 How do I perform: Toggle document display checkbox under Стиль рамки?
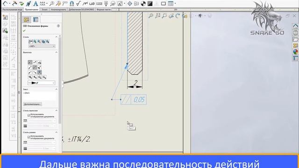click(29, 137)
